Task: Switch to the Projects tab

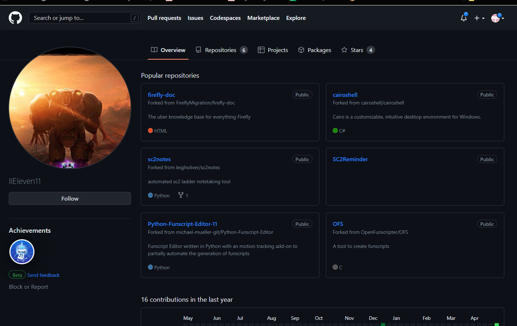Action: [273, 50]
